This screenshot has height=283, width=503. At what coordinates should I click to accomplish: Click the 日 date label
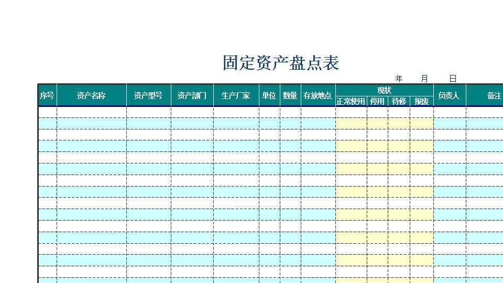point(453,79)
